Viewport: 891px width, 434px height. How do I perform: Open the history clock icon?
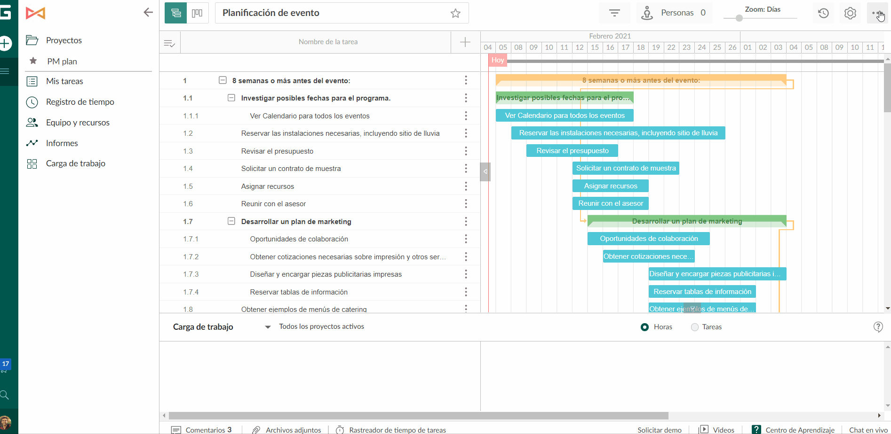[x=823, y=13]
